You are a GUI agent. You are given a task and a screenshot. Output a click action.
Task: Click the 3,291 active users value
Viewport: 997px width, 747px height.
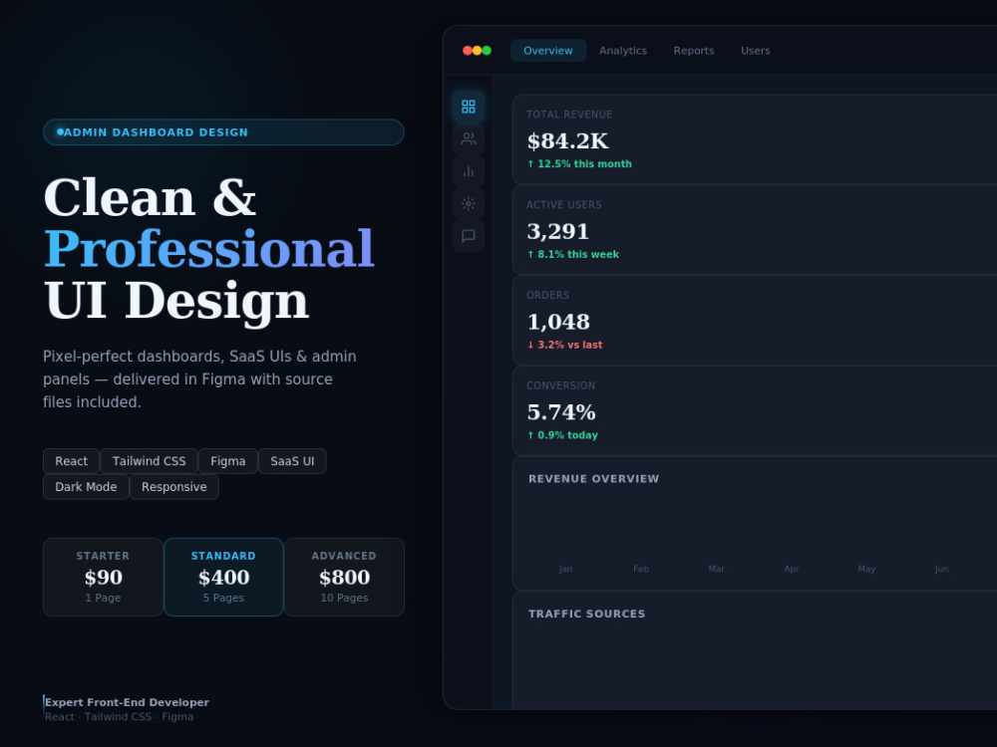coord(558,231)
